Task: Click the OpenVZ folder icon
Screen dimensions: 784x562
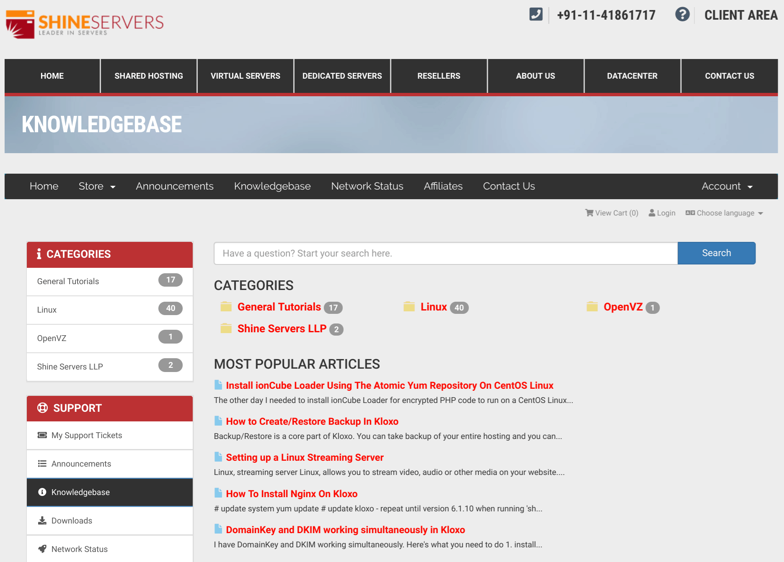Action: 592,307
